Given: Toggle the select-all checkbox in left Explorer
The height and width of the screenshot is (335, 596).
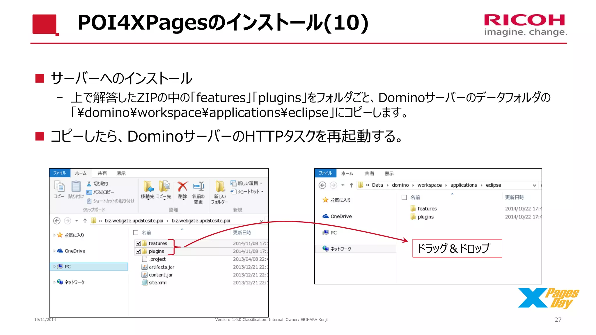Looking at the screenshot, I should [136, 233].
